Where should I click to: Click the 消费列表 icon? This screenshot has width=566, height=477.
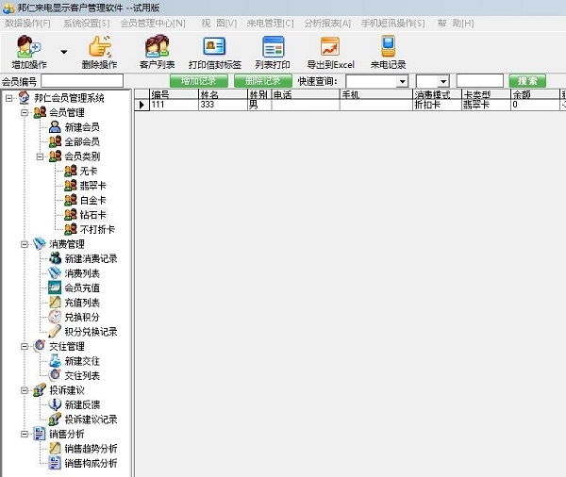(55, 273)
